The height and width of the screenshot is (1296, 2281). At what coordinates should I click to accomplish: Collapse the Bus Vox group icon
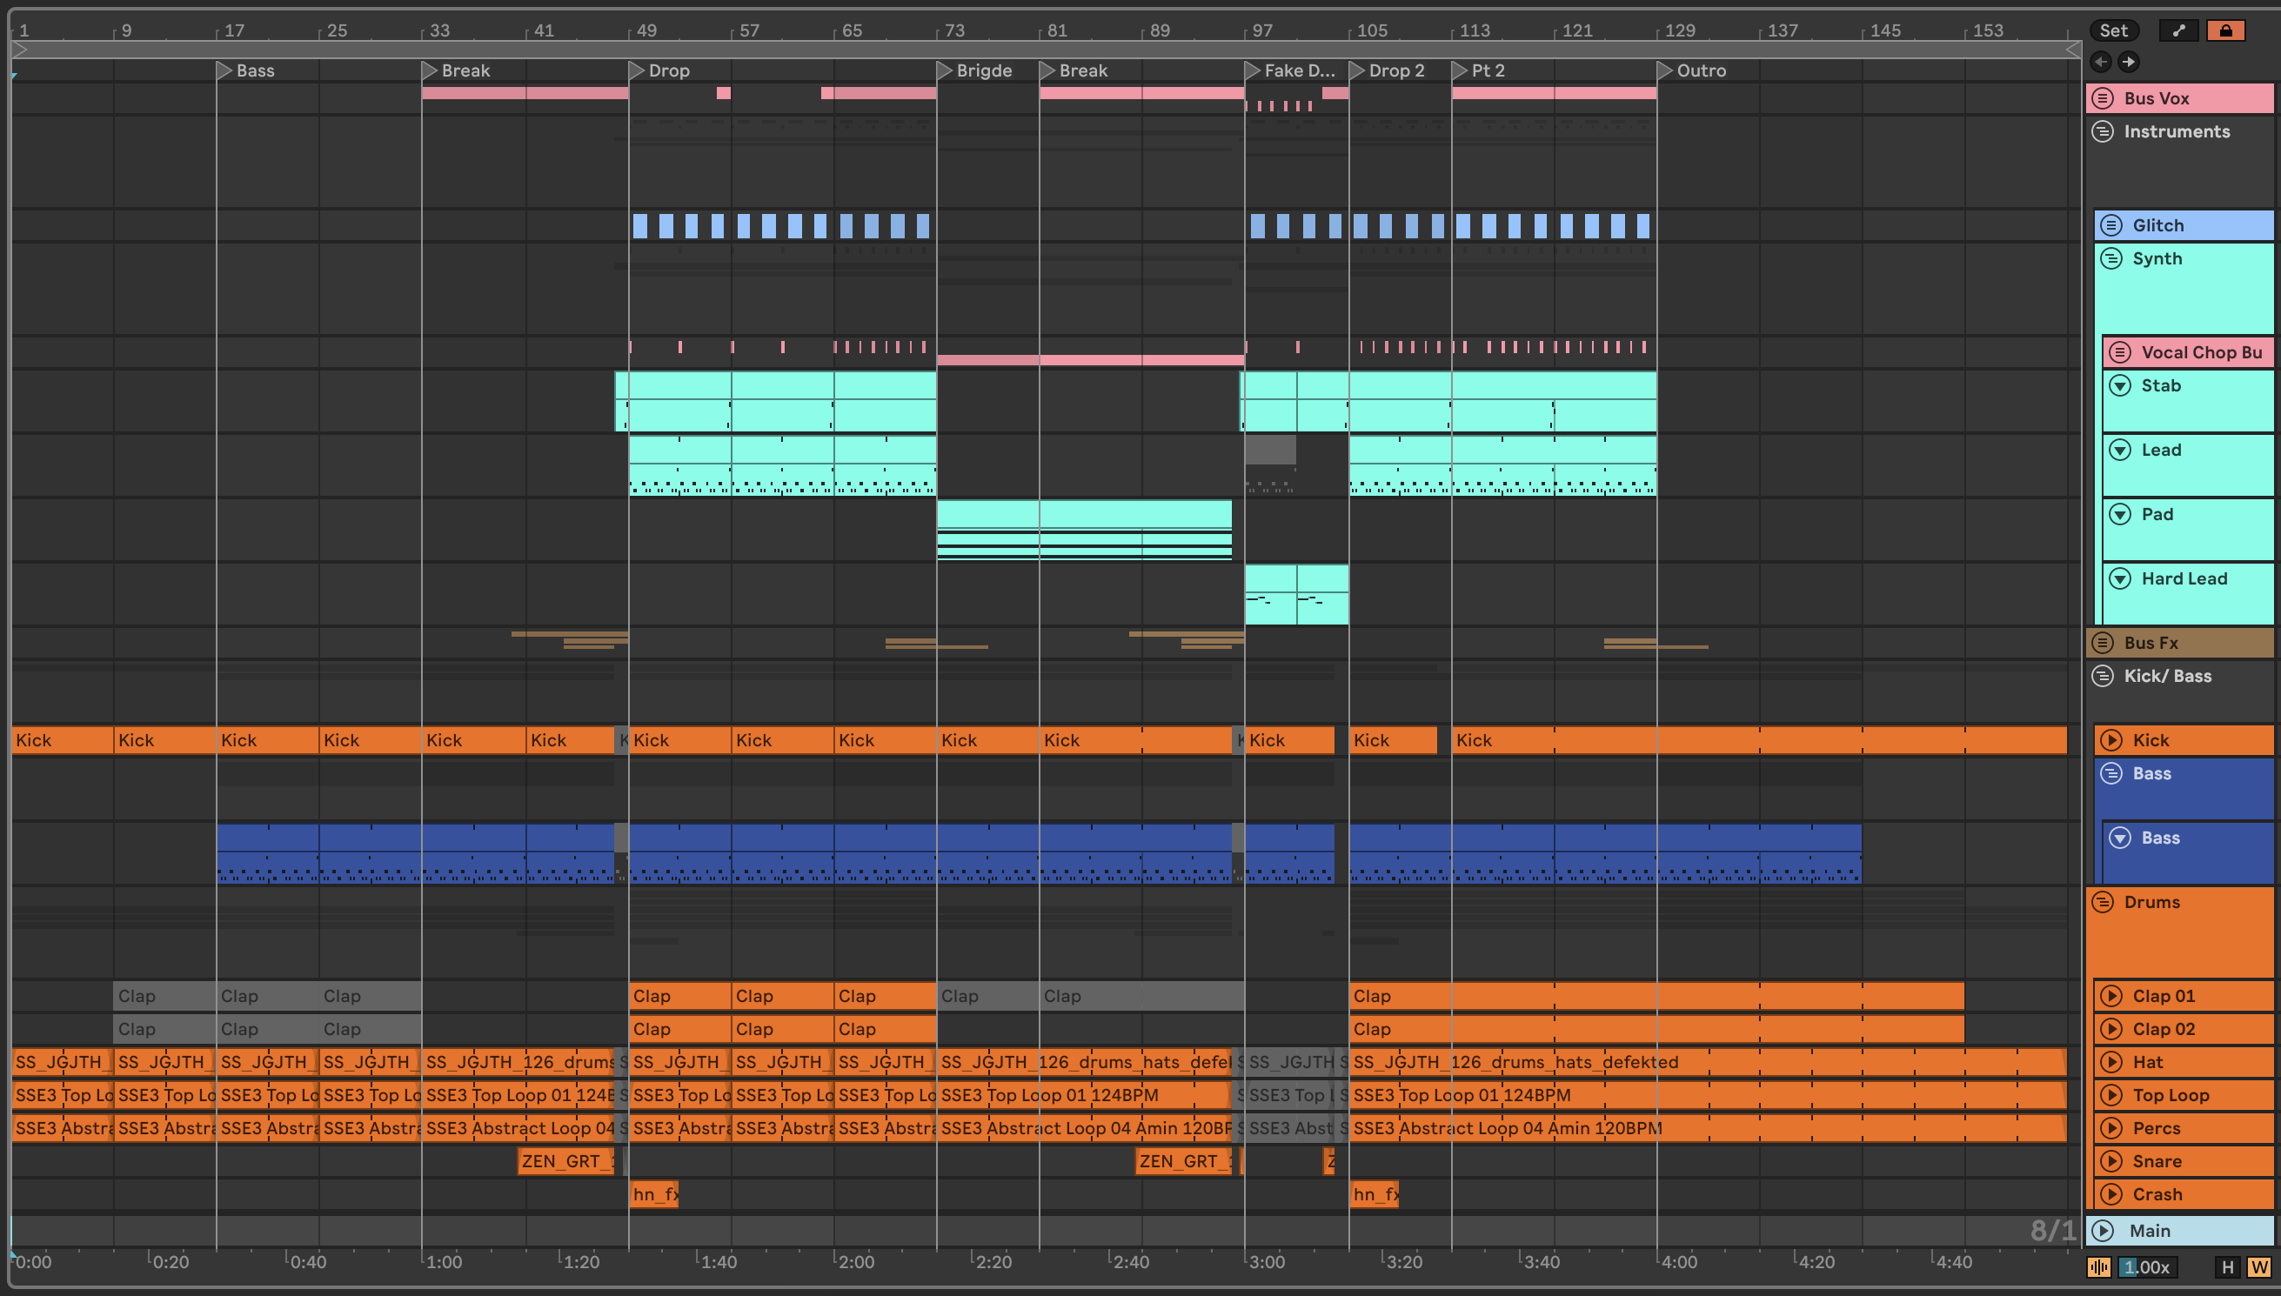[2102, 99]
